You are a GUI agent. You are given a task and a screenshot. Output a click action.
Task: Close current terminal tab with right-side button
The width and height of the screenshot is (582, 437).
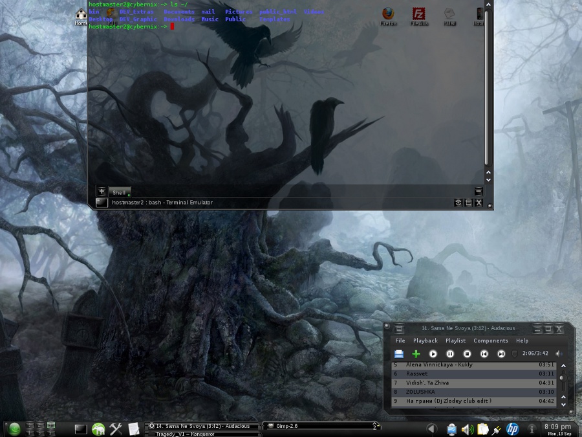[x=479, y=192]
